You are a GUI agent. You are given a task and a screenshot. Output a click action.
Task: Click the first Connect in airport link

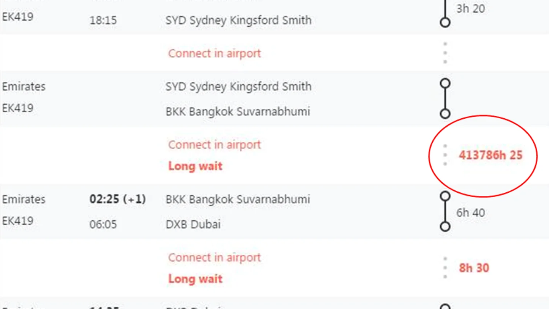215,53
